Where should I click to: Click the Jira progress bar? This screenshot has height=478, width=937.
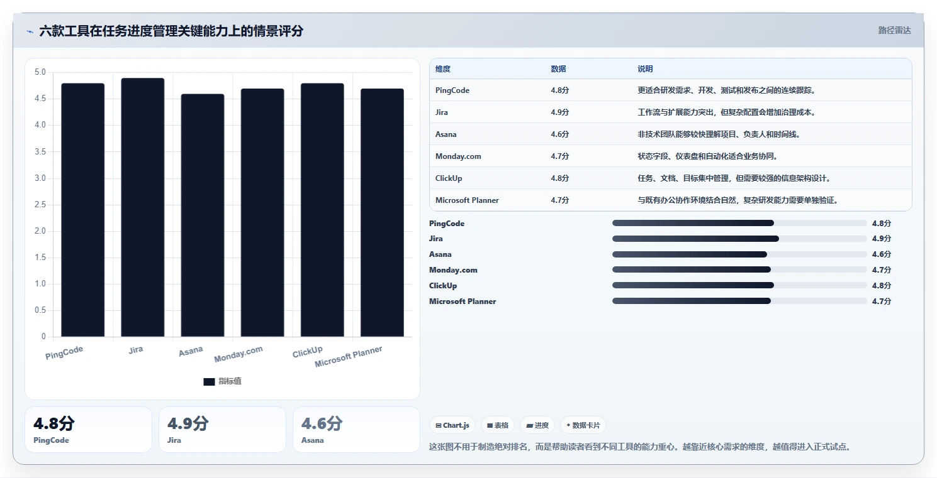click(739, 239)
